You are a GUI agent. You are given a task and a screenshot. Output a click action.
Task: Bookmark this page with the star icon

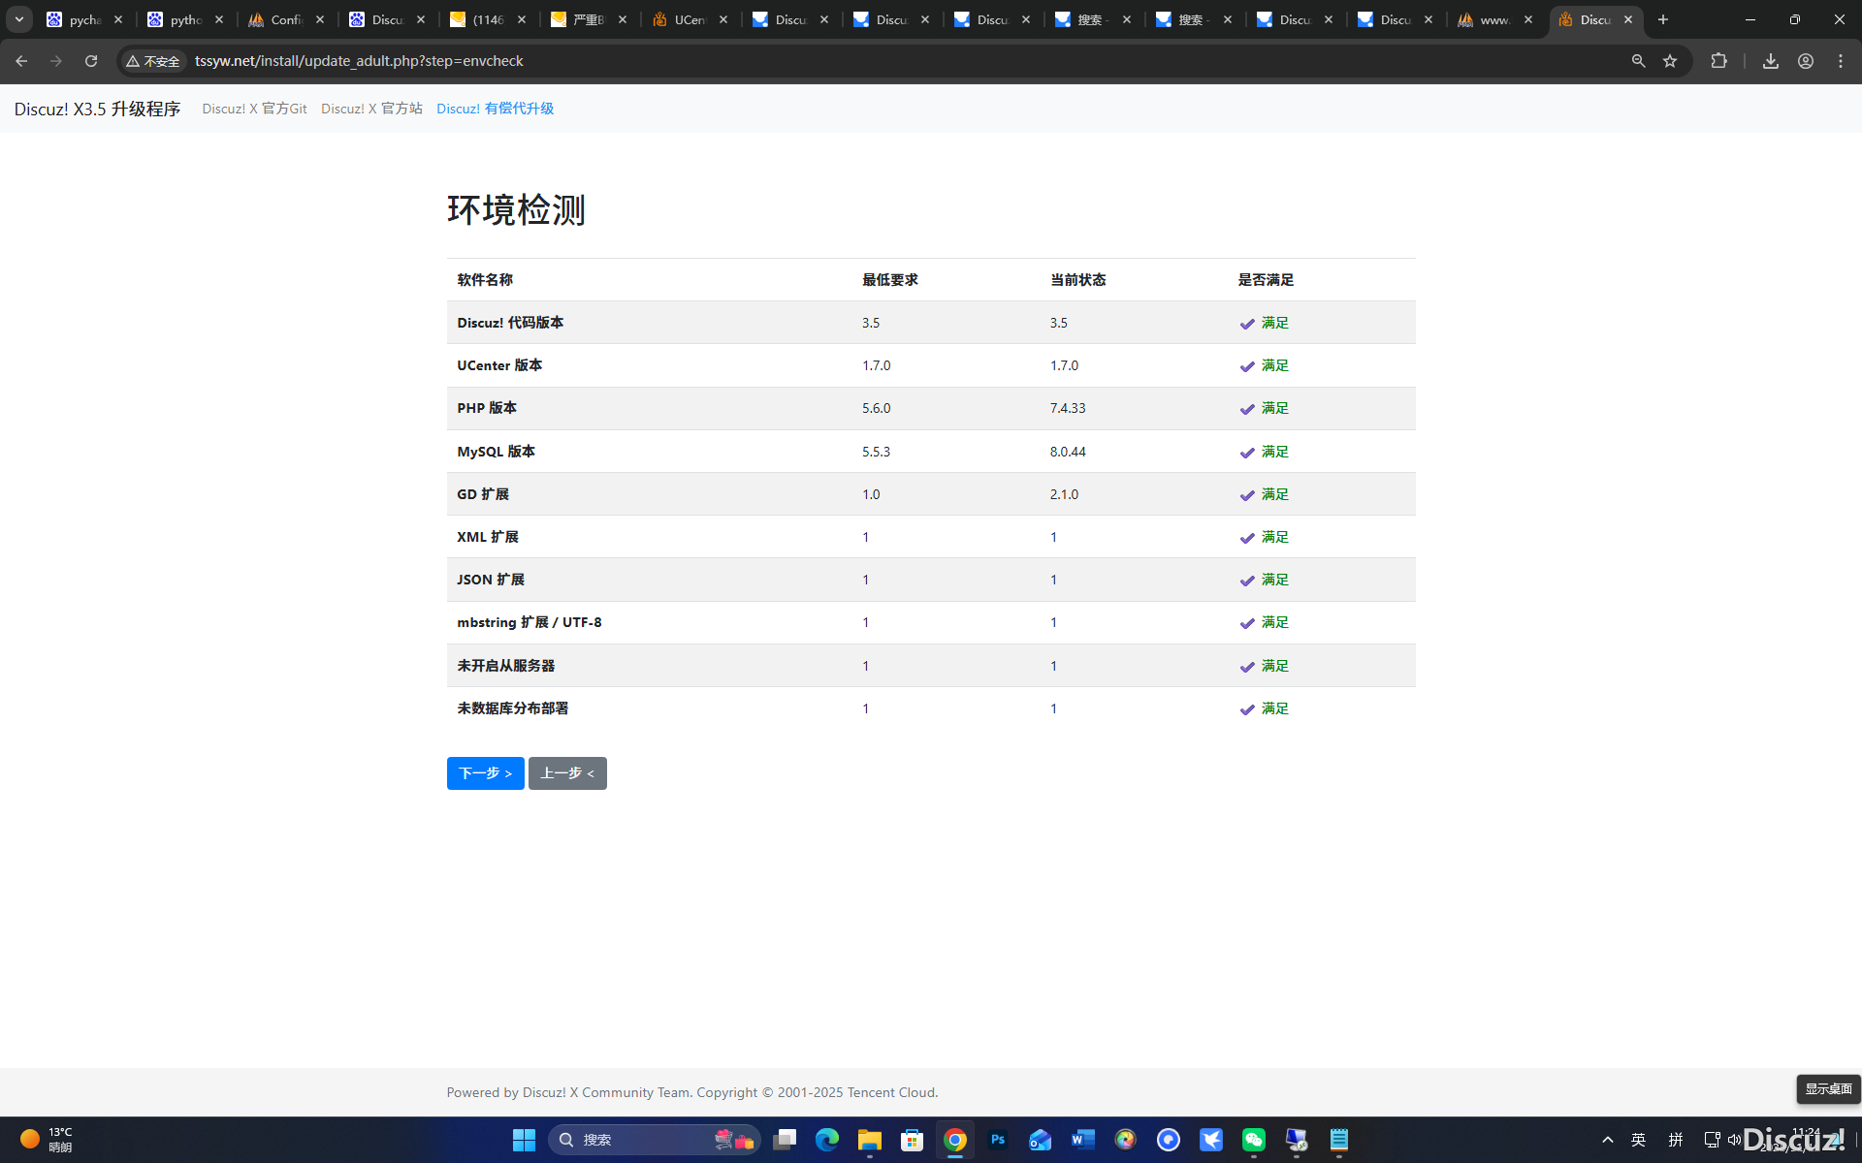coord(1670,60)
